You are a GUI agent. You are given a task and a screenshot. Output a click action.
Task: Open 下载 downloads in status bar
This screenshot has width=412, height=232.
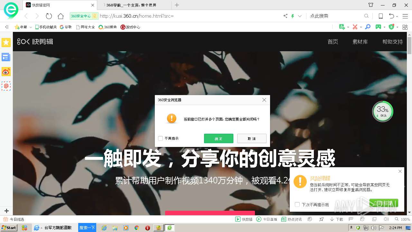pyautogui.click(x=336, y=219)
